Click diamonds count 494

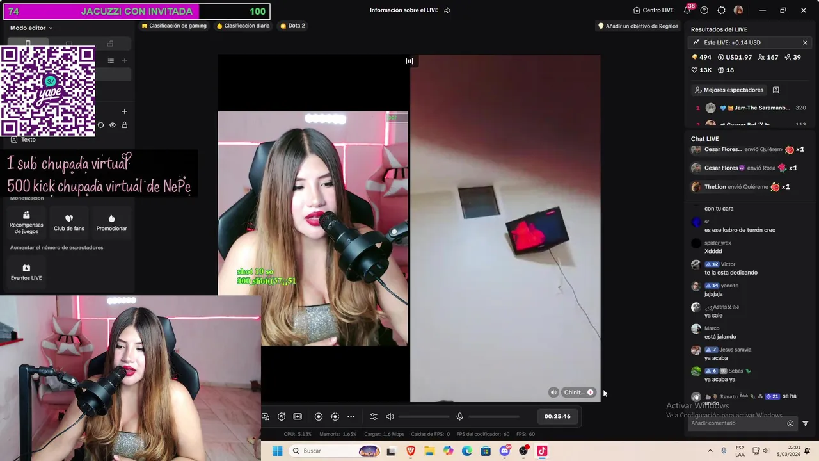point(701,57)
